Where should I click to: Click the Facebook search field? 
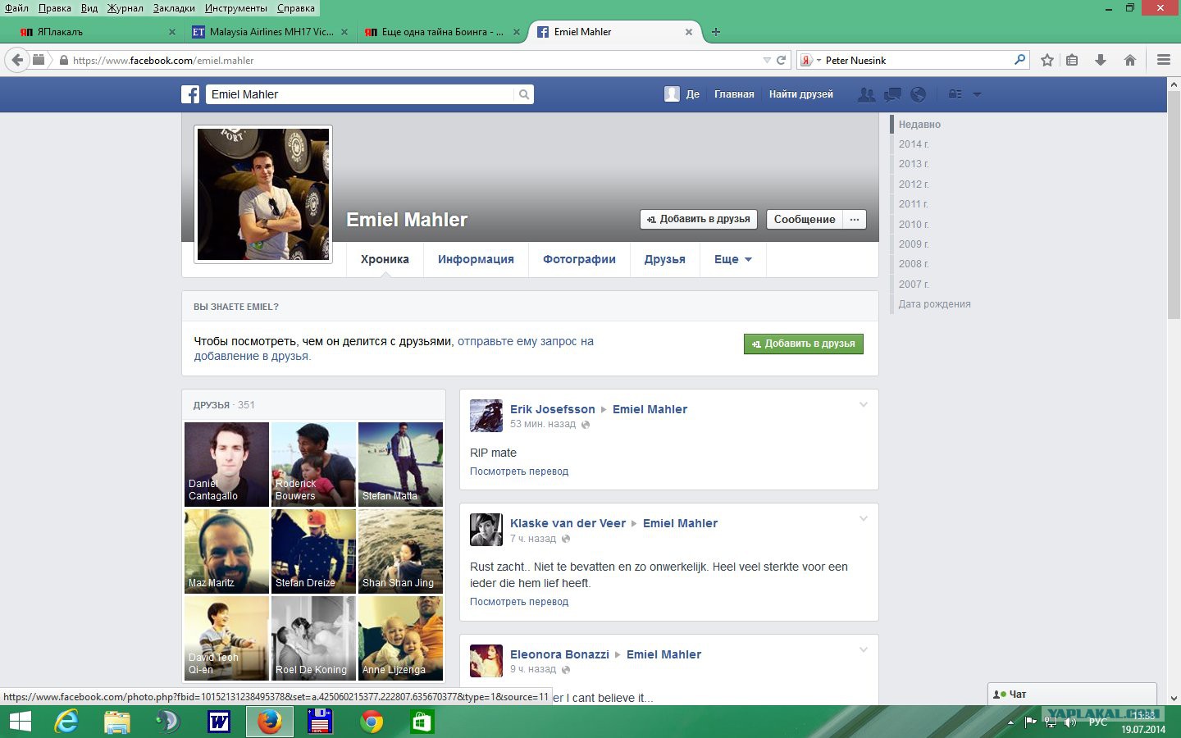(361, 94)
